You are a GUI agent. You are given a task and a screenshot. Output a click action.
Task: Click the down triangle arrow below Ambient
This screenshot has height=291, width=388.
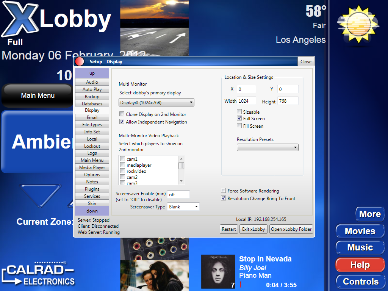(x=40, y=196)
